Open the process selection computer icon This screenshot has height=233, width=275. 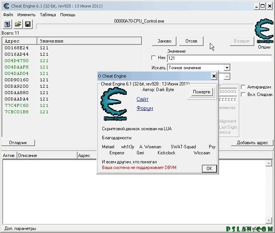[x=7, y=24]
